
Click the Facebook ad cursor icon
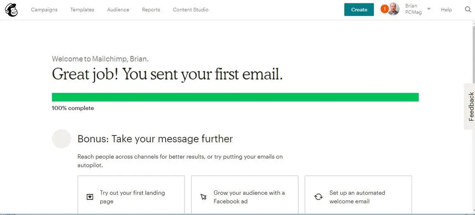pyautogui.click(x=204, y=197)
